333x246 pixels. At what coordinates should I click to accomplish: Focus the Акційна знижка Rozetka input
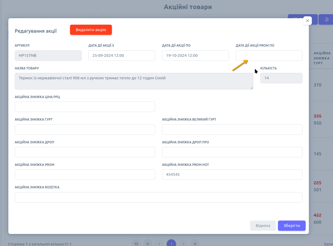(x=158, y=197)
